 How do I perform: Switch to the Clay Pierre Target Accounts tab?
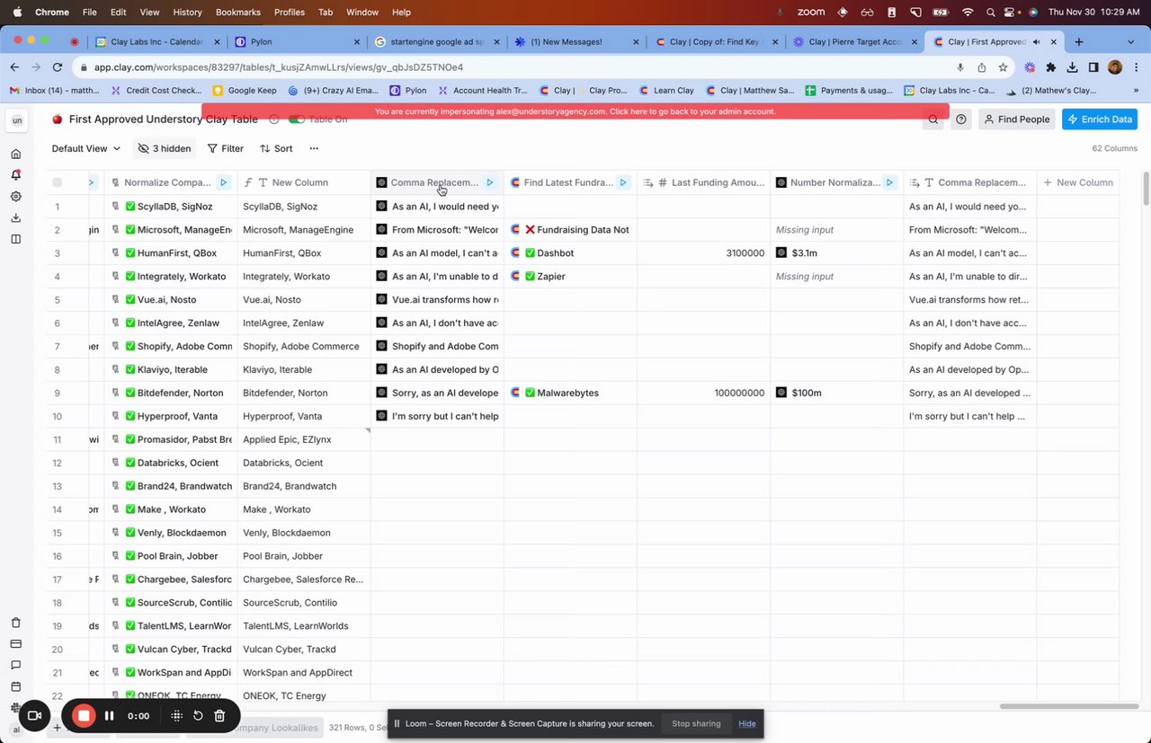click(854, 41)
